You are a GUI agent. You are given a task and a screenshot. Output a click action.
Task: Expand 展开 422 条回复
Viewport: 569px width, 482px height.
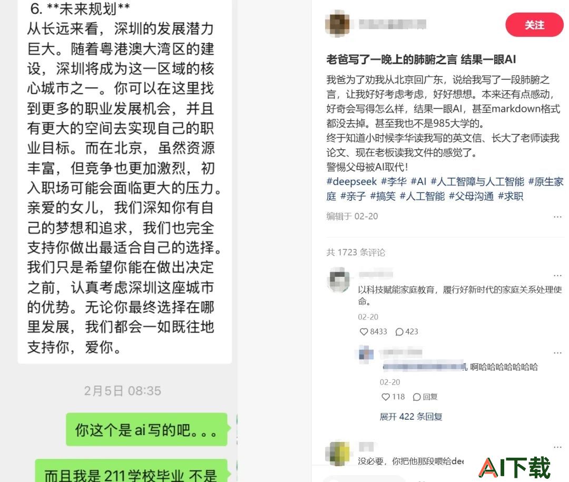pyautogui.click(x=411, y=417)
